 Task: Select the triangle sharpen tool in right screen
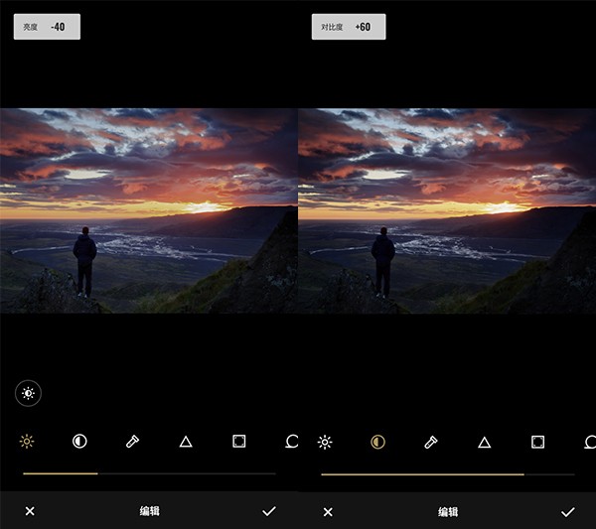485,443
